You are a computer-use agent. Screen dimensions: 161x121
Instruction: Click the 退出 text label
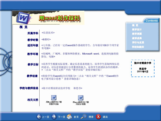point(105,117)
